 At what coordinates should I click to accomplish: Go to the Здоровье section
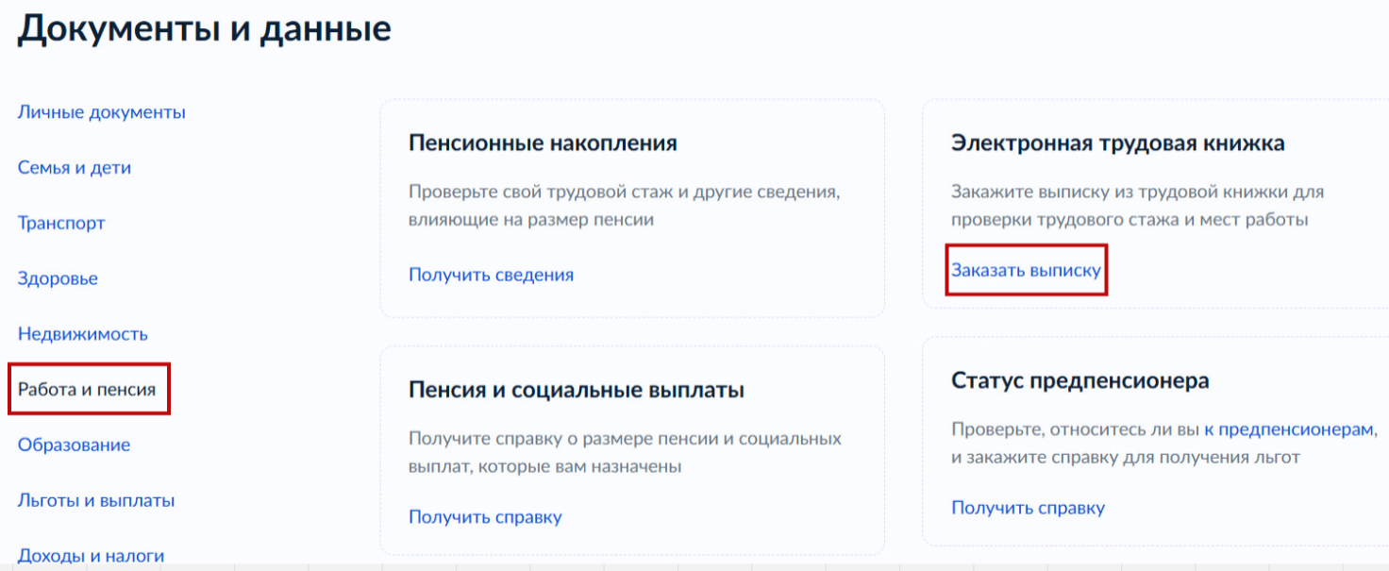click(59, 278)
